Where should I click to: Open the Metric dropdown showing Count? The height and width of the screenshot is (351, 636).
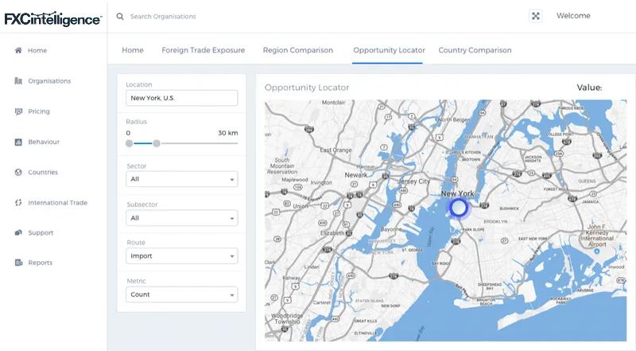point(182,294)
